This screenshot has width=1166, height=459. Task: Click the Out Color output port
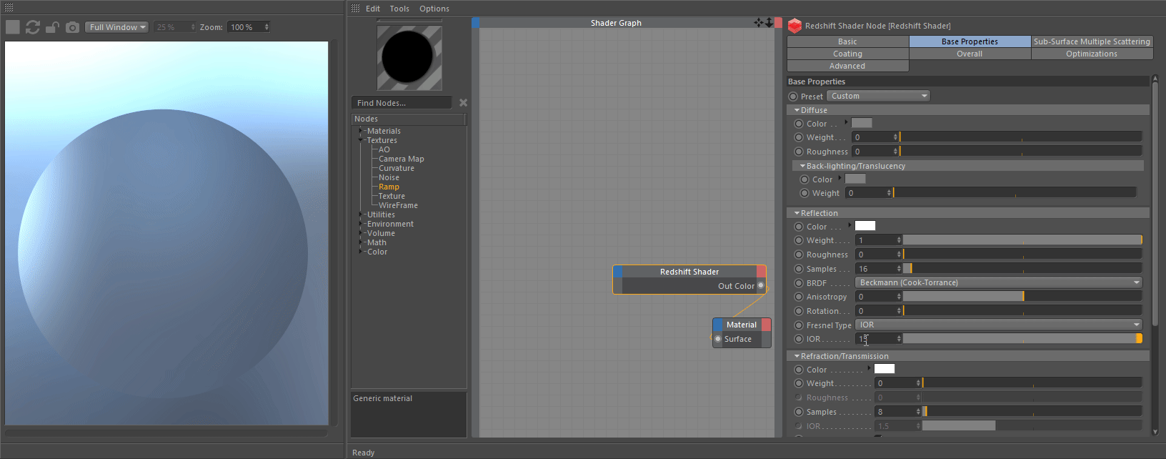pos(761,285)
